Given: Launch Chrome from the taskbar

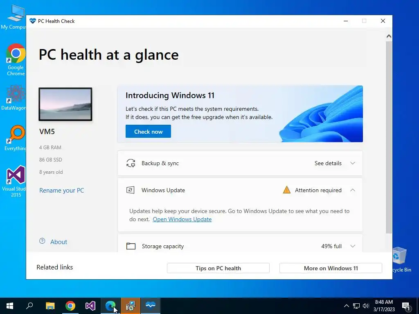Looking at the screenshot, I should tap(70, 306).
